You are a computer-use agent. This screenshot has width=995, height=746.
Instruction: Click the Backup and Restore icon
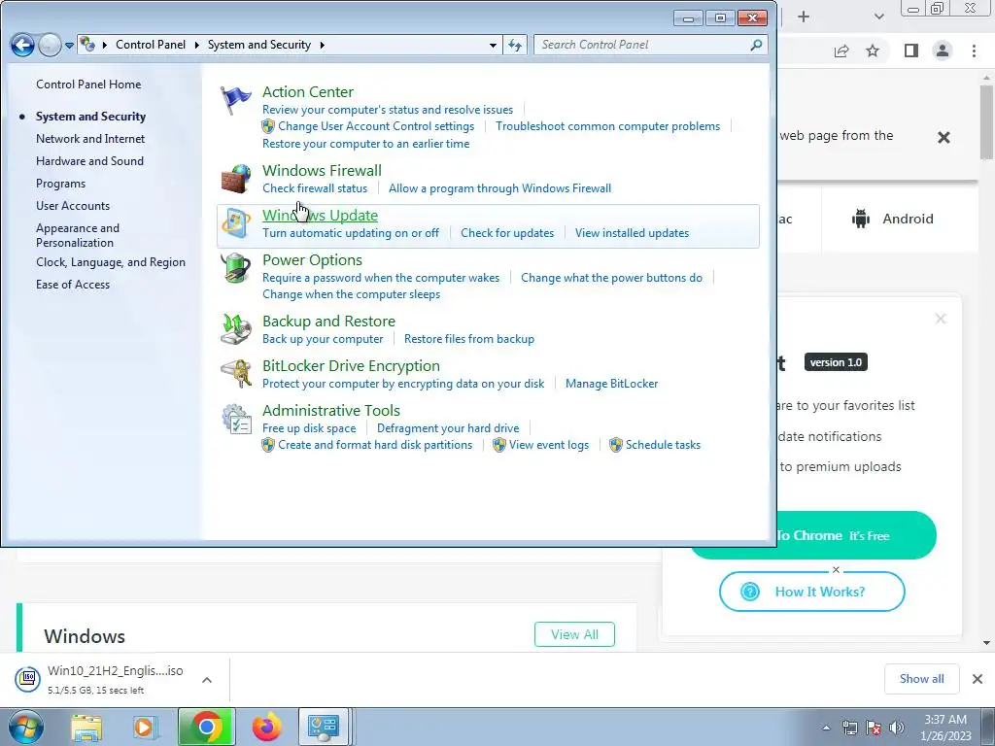[235, 329]
